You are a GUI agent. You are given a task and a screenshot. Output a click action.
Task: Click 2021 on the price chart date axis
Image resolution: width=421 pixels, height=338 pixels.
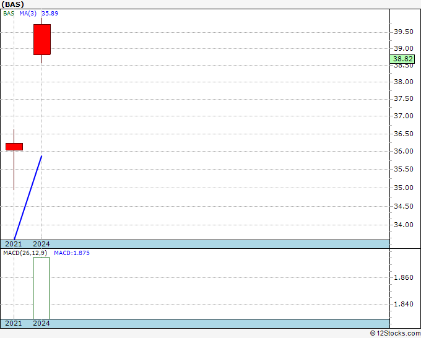click(14, 244)
